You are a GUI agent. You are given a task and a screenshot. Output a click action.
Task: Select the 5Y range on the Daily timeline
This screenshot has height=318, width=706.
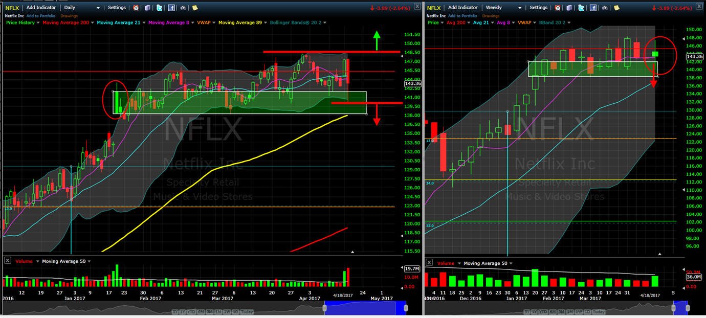pos(175,312)
